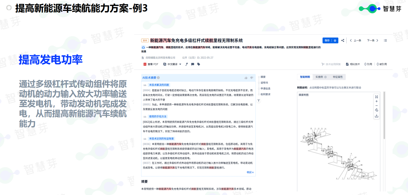Click the highlighter pen annotation icon

[186, 64]
